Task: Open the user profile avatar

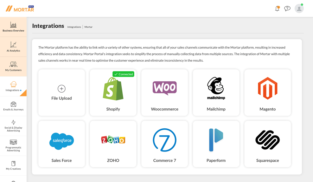Action: click(299, 8)
